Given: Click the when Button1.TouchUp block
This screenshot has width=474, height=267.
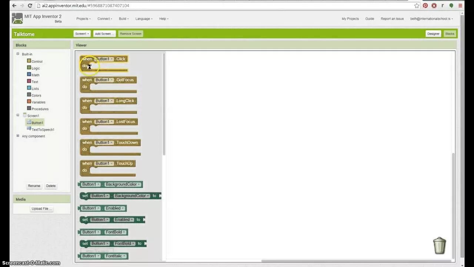Looking at the screenshot, I should (x=108, y=168).
